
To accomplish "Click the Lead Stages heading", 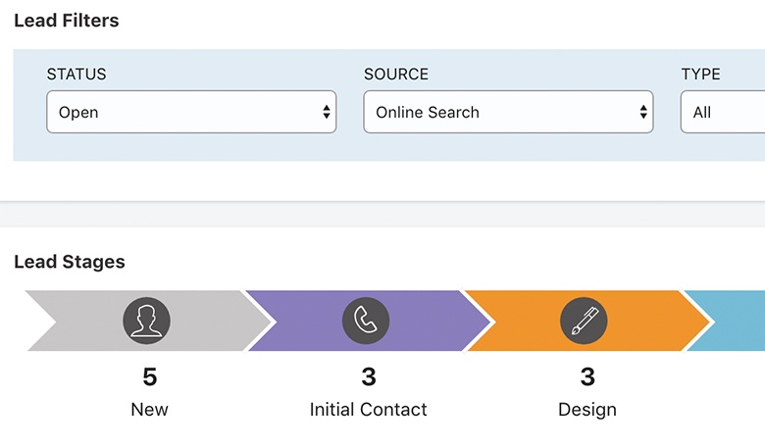I will coord(70,262).
